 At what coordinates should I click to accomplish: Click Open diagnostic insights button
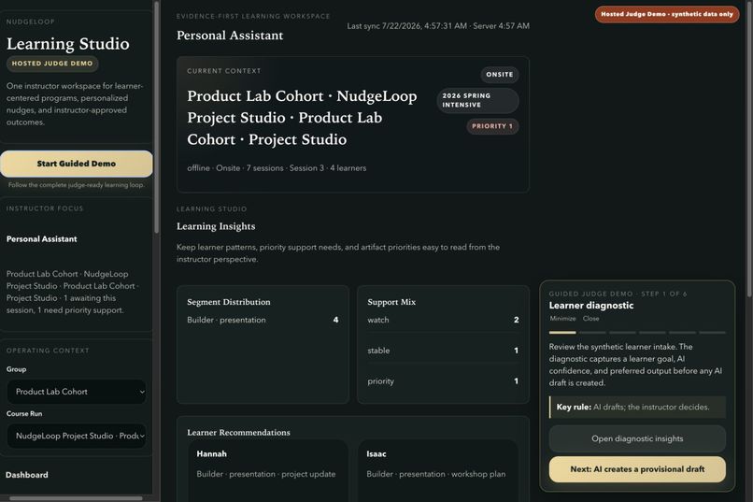(x=637, y=438)
